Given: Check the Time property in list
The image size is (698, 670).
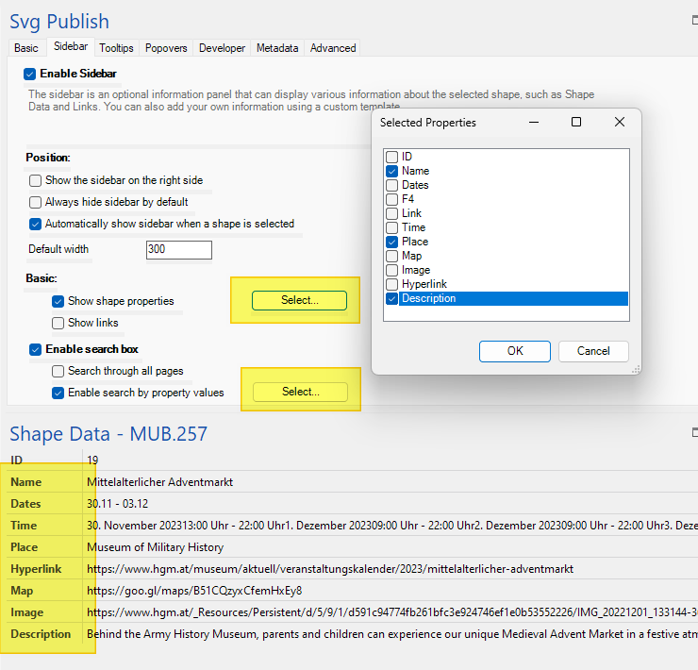Looking at the screenshot, I should tap(391, 227).
